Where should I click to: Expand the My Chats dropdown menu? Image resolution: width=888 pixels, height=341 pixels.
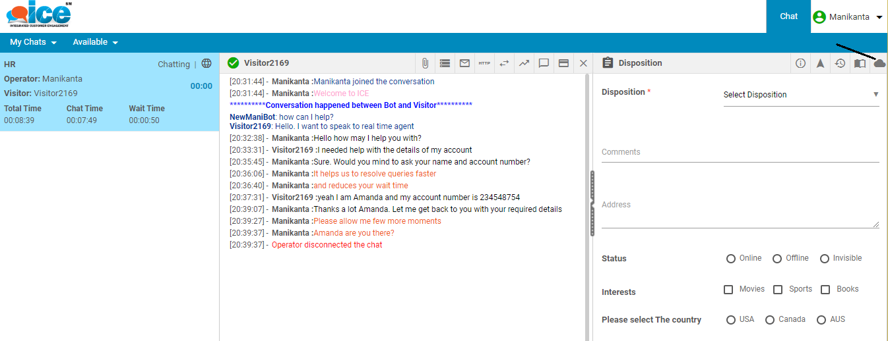(33, 42)
